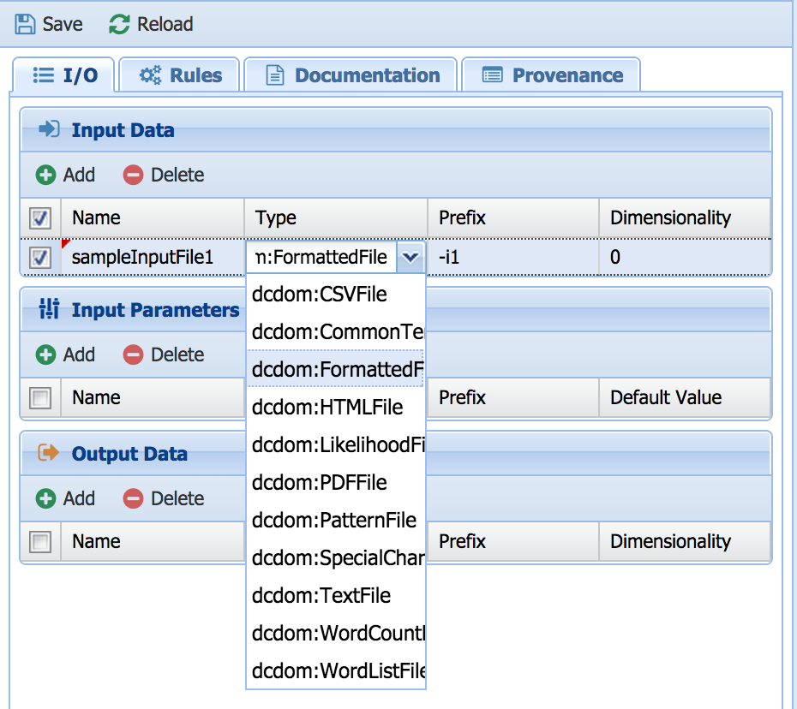
Task: Click red Delete icon under Input Parameters
Action: pyautogui.click(x=133, y=354)
